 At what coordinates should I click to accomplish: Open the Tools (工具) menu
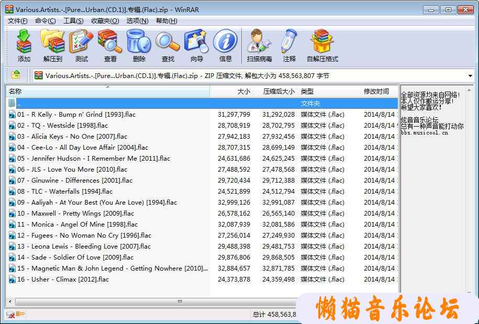point(73,21)
